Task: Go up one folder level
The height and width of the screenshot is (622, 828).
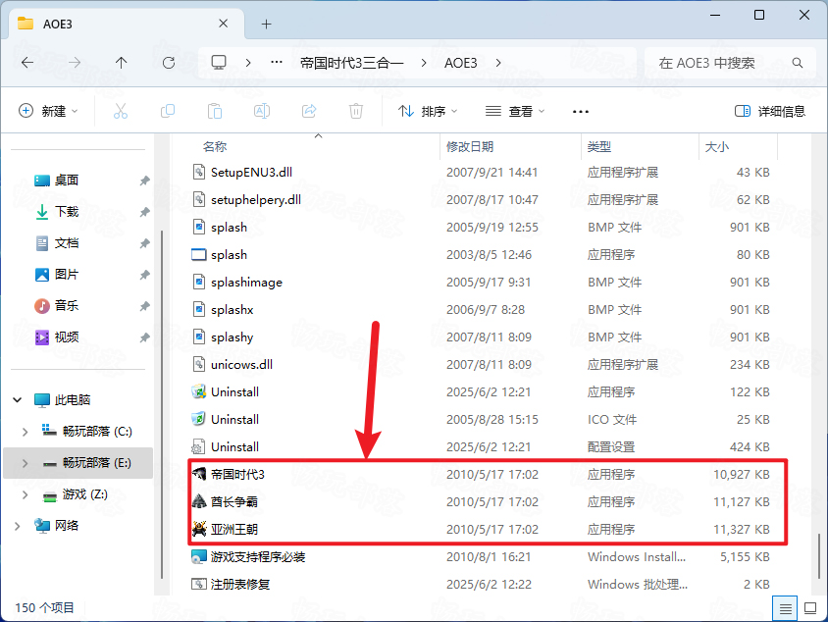Action: (122, 63)
